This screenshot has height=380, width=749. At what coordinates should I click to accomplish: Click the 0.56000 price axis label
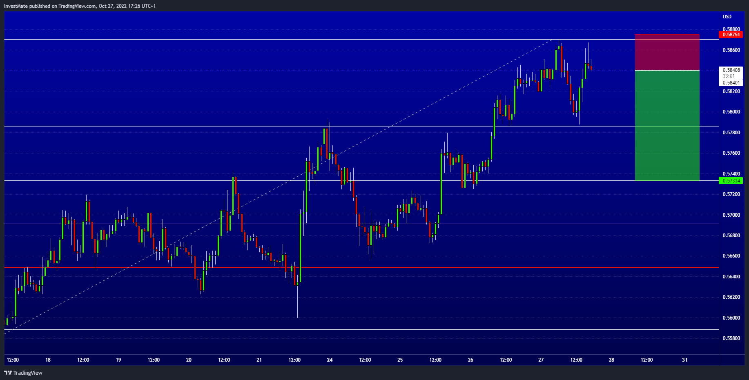(x=731, y=318)
